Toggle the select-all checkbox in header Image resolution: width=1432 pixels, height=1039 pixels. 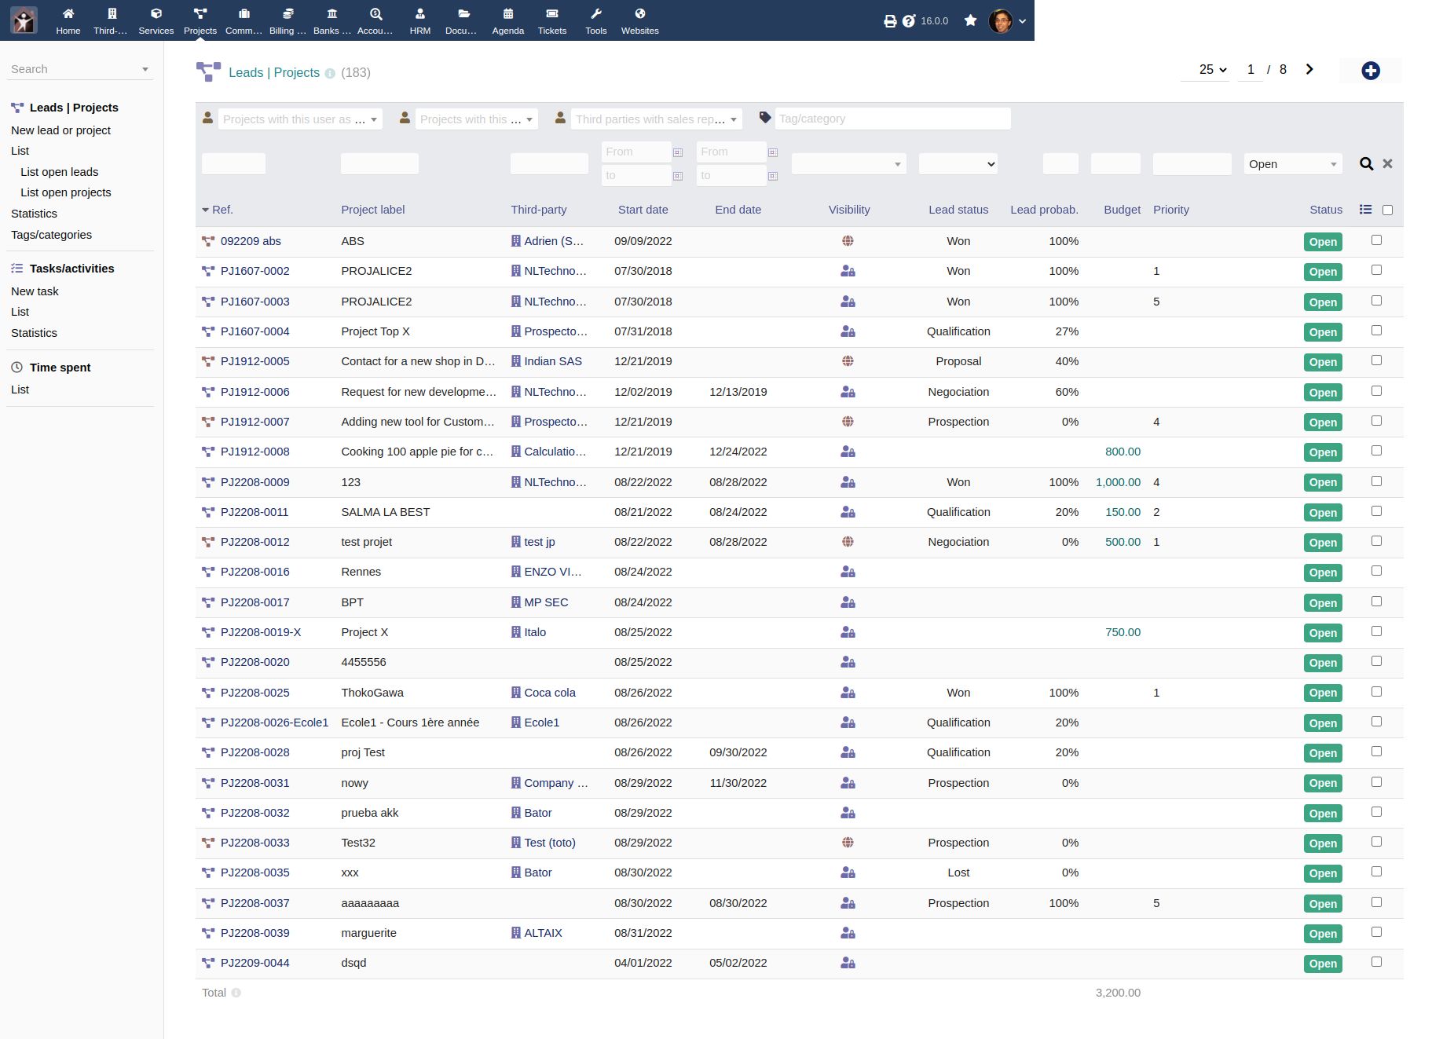point(1387,210)
